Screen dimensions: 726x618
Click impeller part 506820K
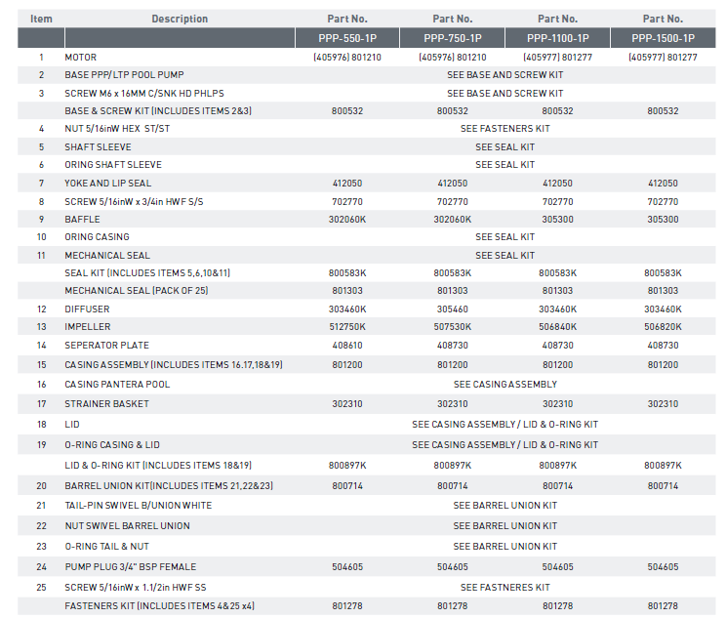click(x=663, y=327)
